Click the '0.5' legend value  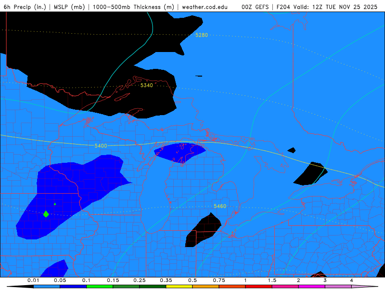click(192, 280)
